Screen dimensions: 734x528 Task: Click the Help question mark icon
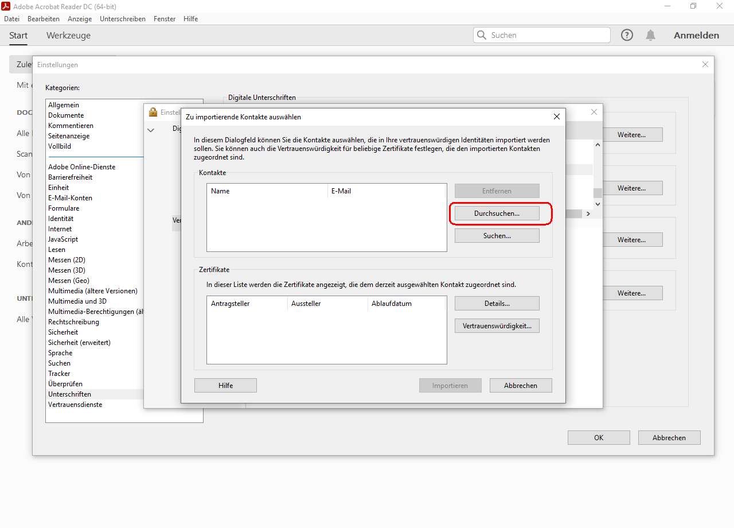point(627,35)
